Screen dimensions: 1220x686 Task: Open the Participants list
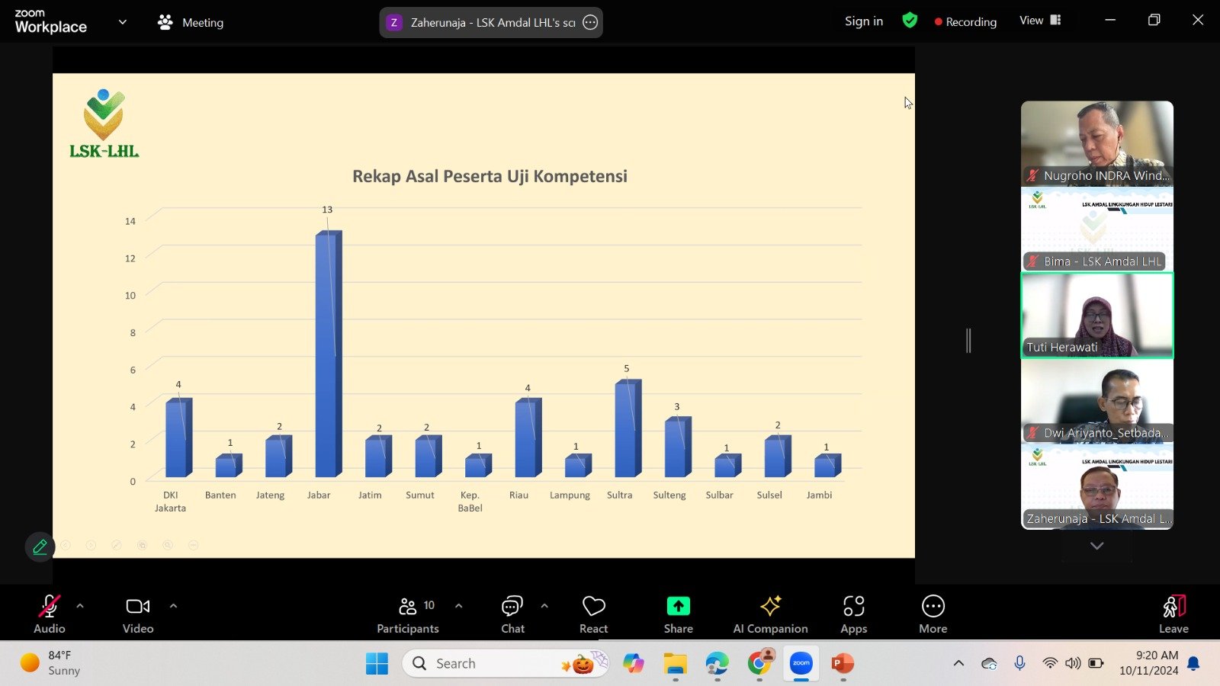tap(408, 614)
